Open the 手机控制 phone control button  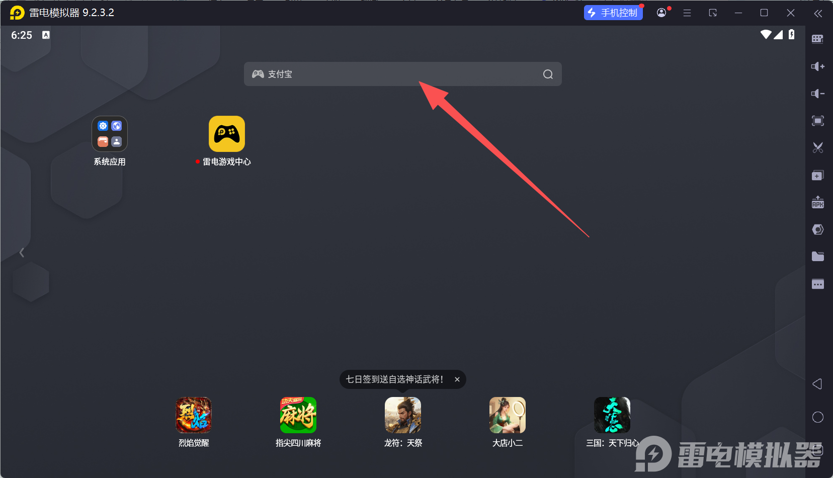[x=613, y=13]
